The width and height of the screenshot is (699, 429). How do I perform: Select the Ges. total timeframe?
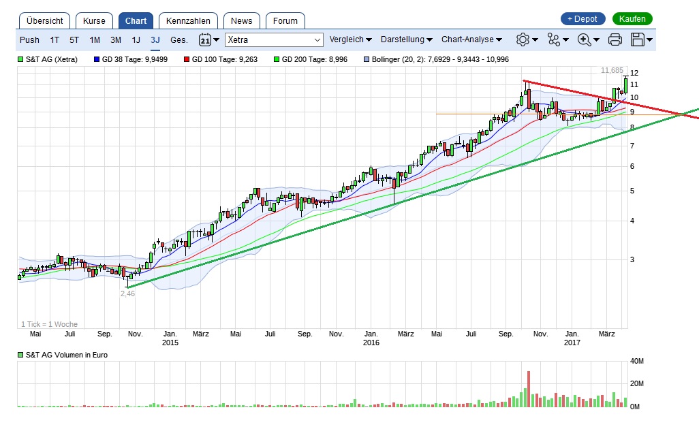tap(178, 40)
